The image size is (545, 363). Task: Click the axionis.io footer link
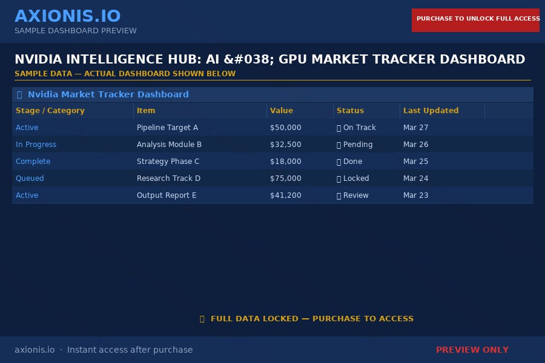point(35,350)
